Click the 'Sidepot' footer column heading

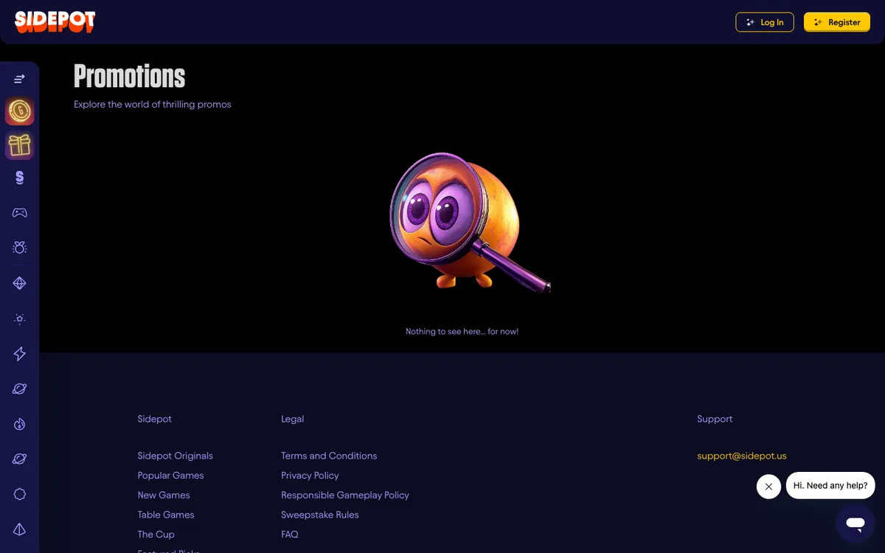click(x=155, y=419)
